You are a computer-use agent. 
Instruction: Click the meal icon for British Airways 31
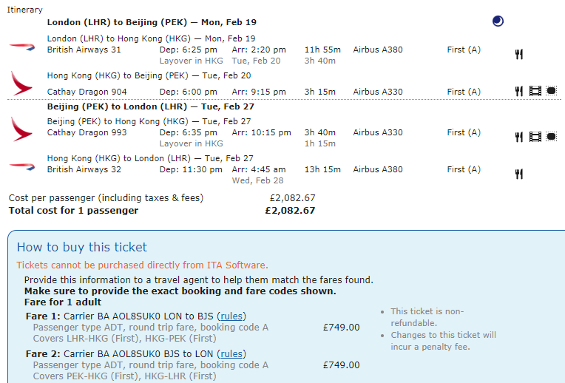(x=519, y=54)
